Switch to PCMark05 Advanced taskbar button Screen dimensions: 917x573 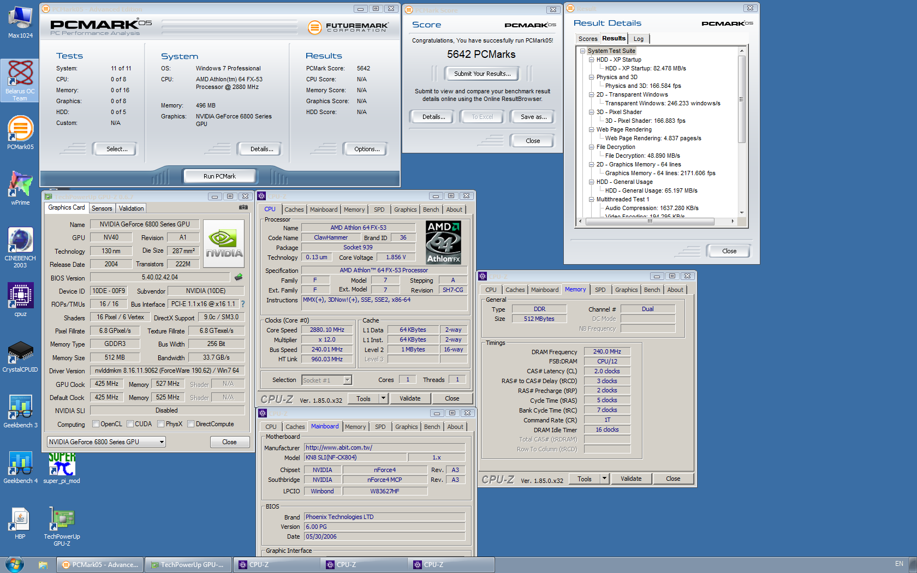click(x=100, y=565)
